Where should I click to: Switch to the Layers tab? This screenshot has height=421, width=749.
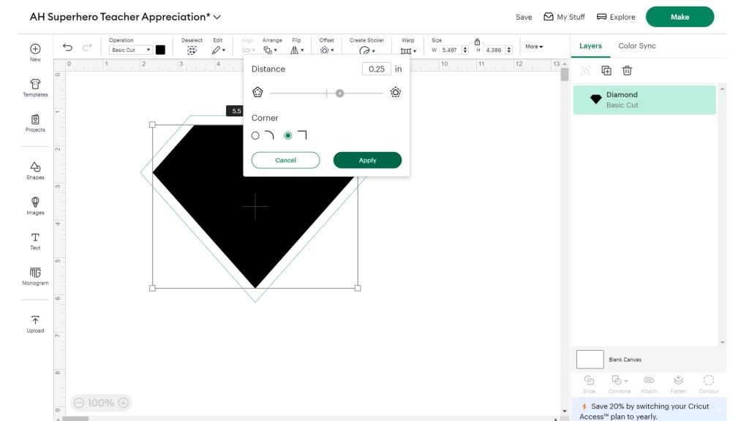590,46
